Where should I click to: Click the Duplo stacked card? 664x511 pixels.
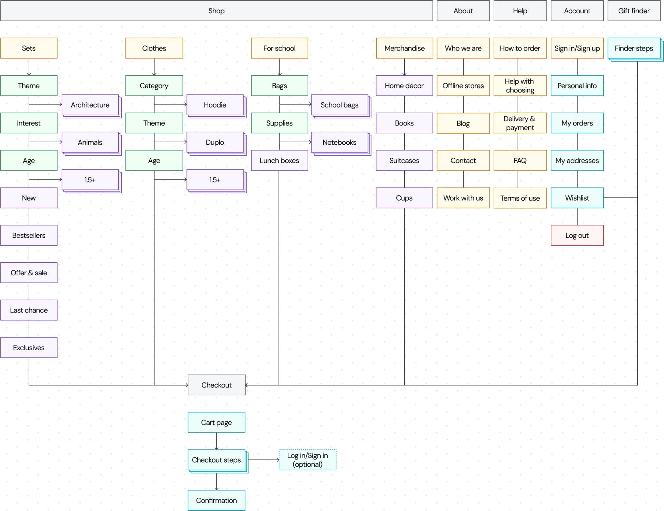[x=215, y=143]
